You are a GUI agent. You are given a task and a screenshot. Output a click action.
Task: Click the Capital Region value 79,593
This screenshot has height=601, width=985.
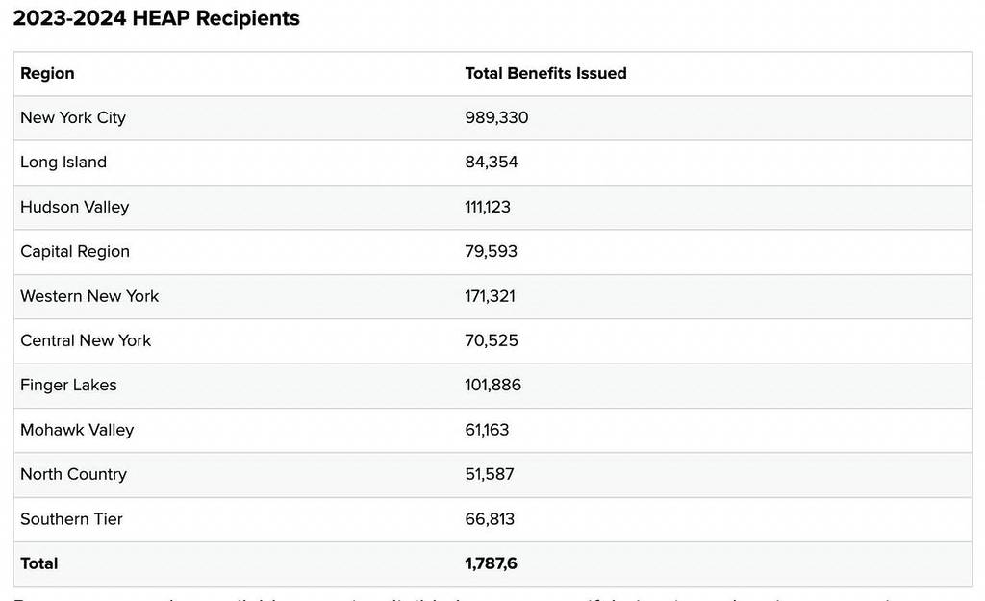[491, 251]
